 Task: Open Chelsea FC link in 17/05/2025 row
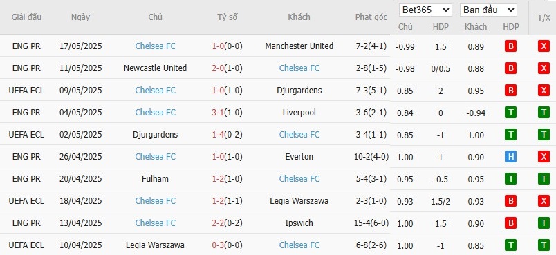pyautogui.click(x=156, y=46)
